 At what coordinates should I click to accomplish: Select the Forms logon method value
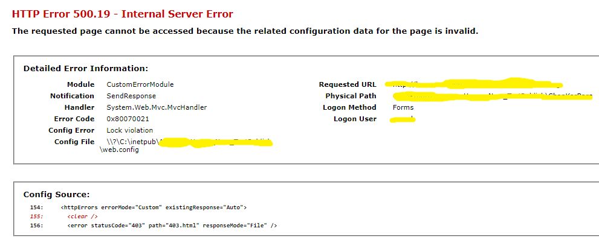tap(403, 107)
